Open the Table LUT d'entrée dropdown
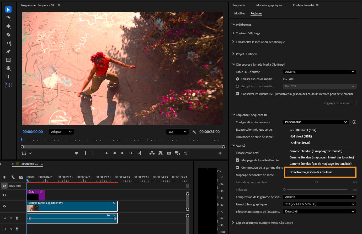 coord(320,72)
